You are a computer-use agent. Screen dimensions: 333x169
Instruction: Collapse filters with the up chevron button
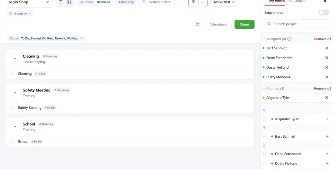[x=203, y=2]
